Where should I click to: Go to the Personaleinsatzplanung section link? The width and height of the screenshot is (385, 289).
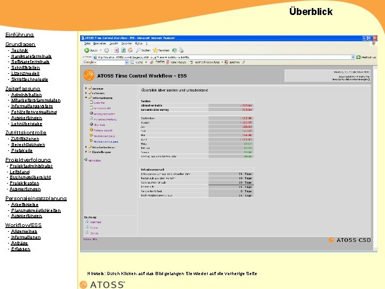point(36,199)
